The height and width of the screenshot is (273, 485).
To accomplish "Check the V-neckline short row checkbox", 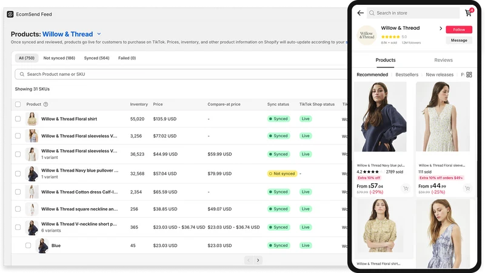I will [18, 227].
